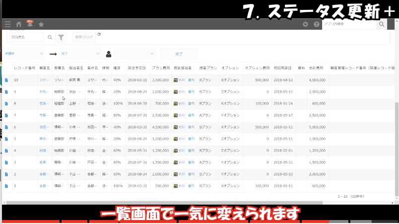Click the header app search magnifier button
Viewport: 399px width, 224px height.
click(x=381, y=24)
